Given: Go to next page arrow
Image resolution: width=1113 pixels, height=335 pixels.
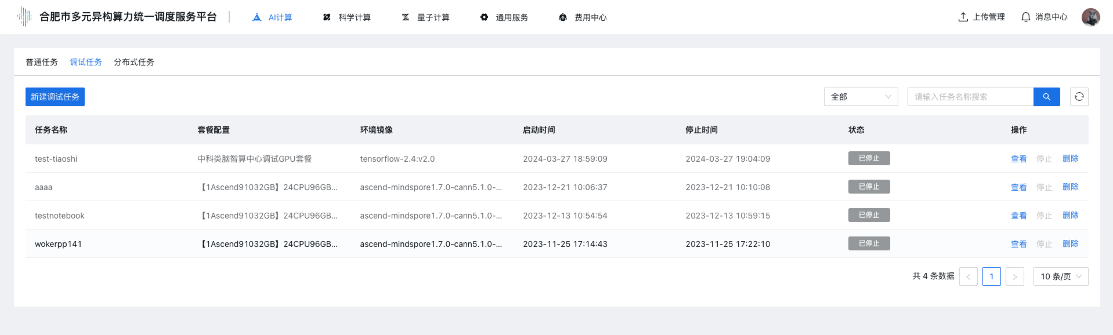Looking at the screenshot, I should [1014, 276].
